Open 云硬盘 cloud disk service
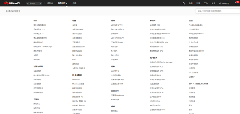The height and width of the screenshot is (114, 240). pyautogui.click(x=75, y=25)
